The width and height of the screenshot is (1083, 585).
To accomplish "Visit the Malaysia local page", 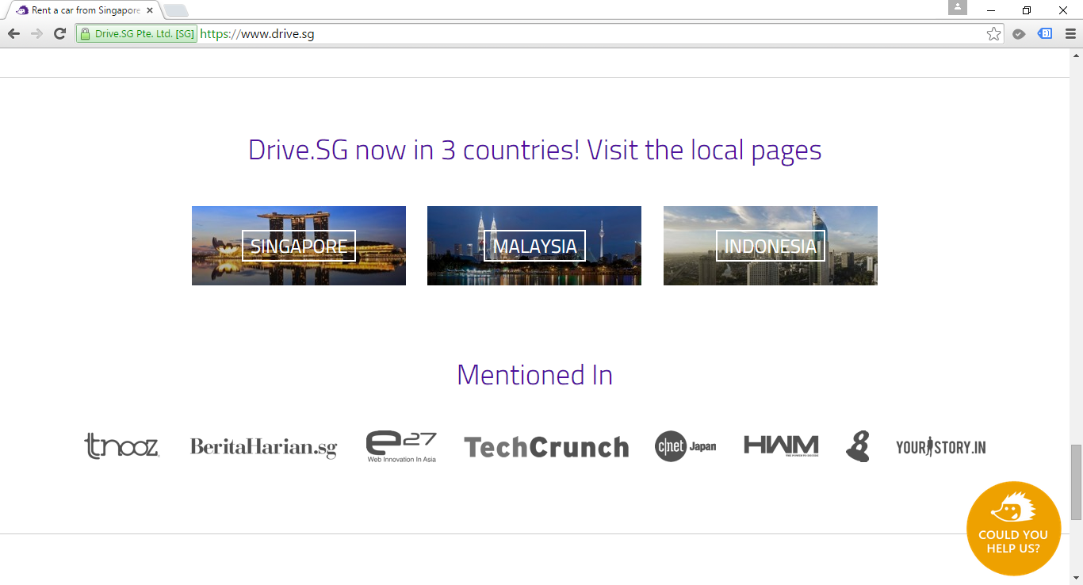I will 534,246.
